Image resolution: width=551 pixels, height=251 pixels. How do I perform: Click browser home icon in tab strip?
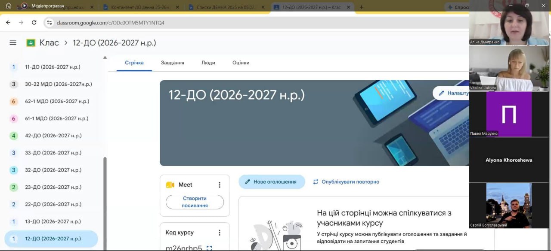click(x=8, y=6)
